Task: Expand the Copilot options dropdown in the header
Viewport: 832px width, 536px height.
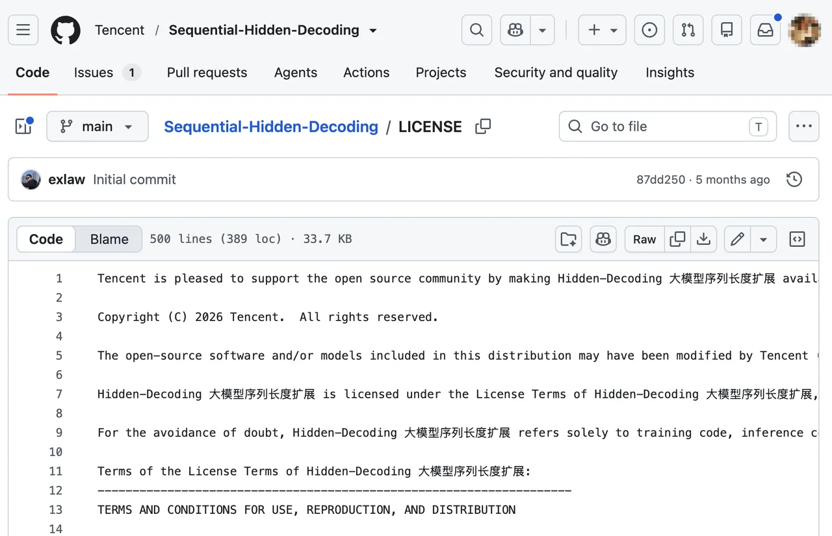Action: click(542, 30)
